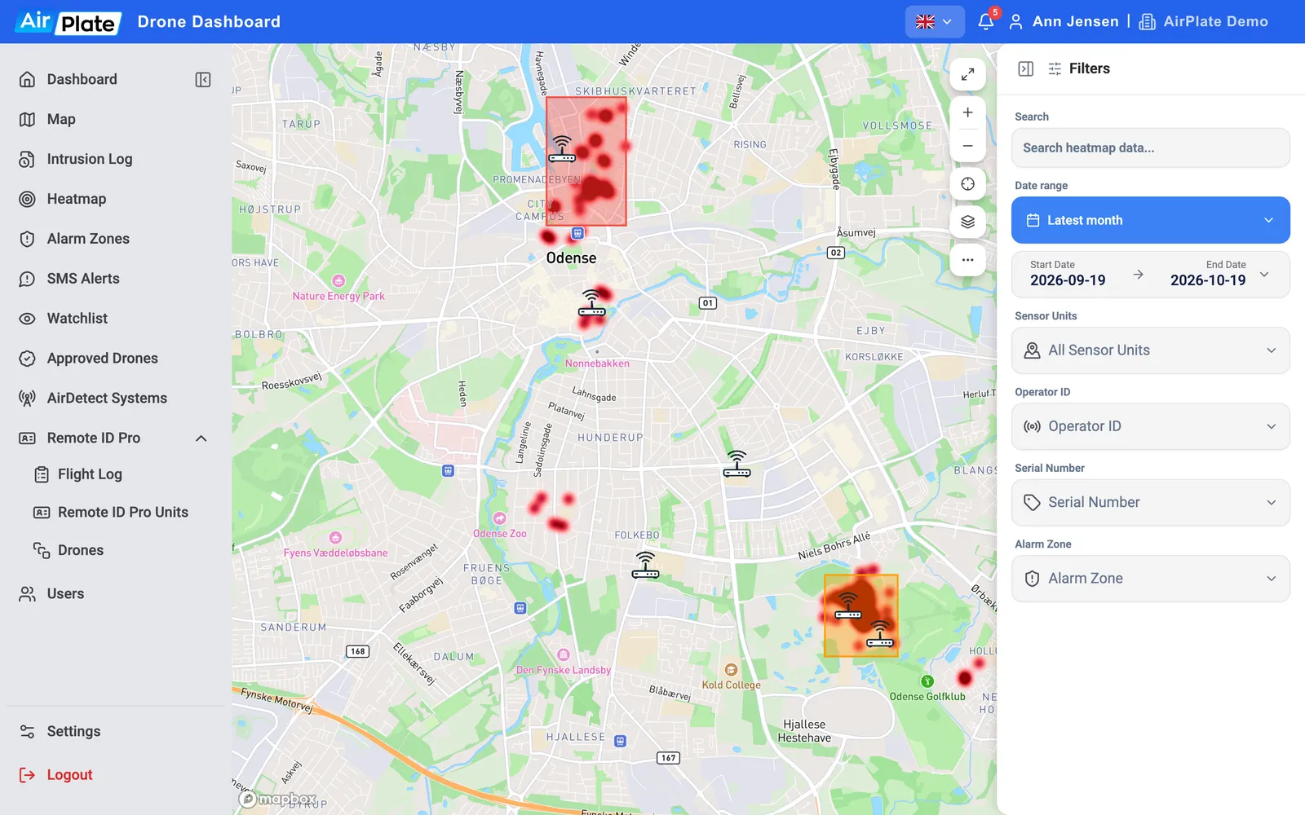
Task: Click the sensor unit icon in Skibhuskvarteret zone
Action: pyautogui.click(x=562, y=150)
